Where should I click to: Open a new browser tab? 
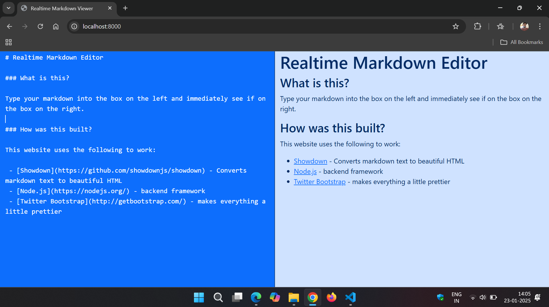(x=125, y=8)
